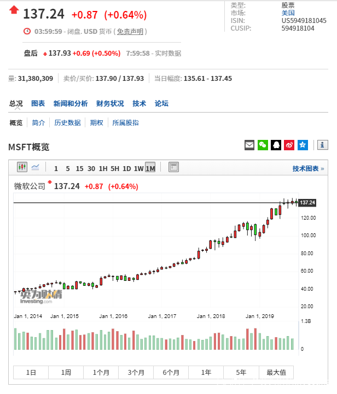
Task: Set chart range to 最大值
Action: tap(276, 372)
